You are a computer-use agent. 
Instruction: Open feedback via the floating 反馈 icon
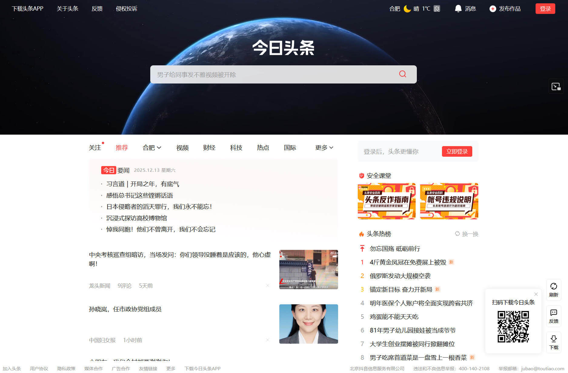click(x=553, y=313)
